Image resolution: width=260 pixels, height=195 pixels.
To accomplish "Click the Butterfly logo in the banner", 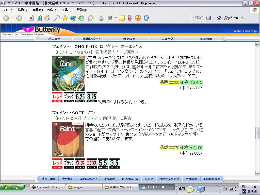I will click(41, 29).
